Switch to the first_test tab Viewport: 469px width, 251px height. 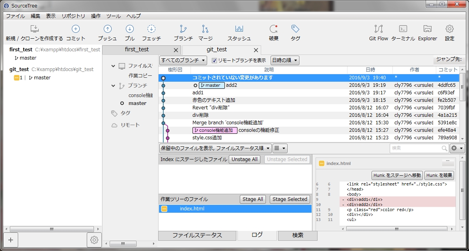pos(136,50)
